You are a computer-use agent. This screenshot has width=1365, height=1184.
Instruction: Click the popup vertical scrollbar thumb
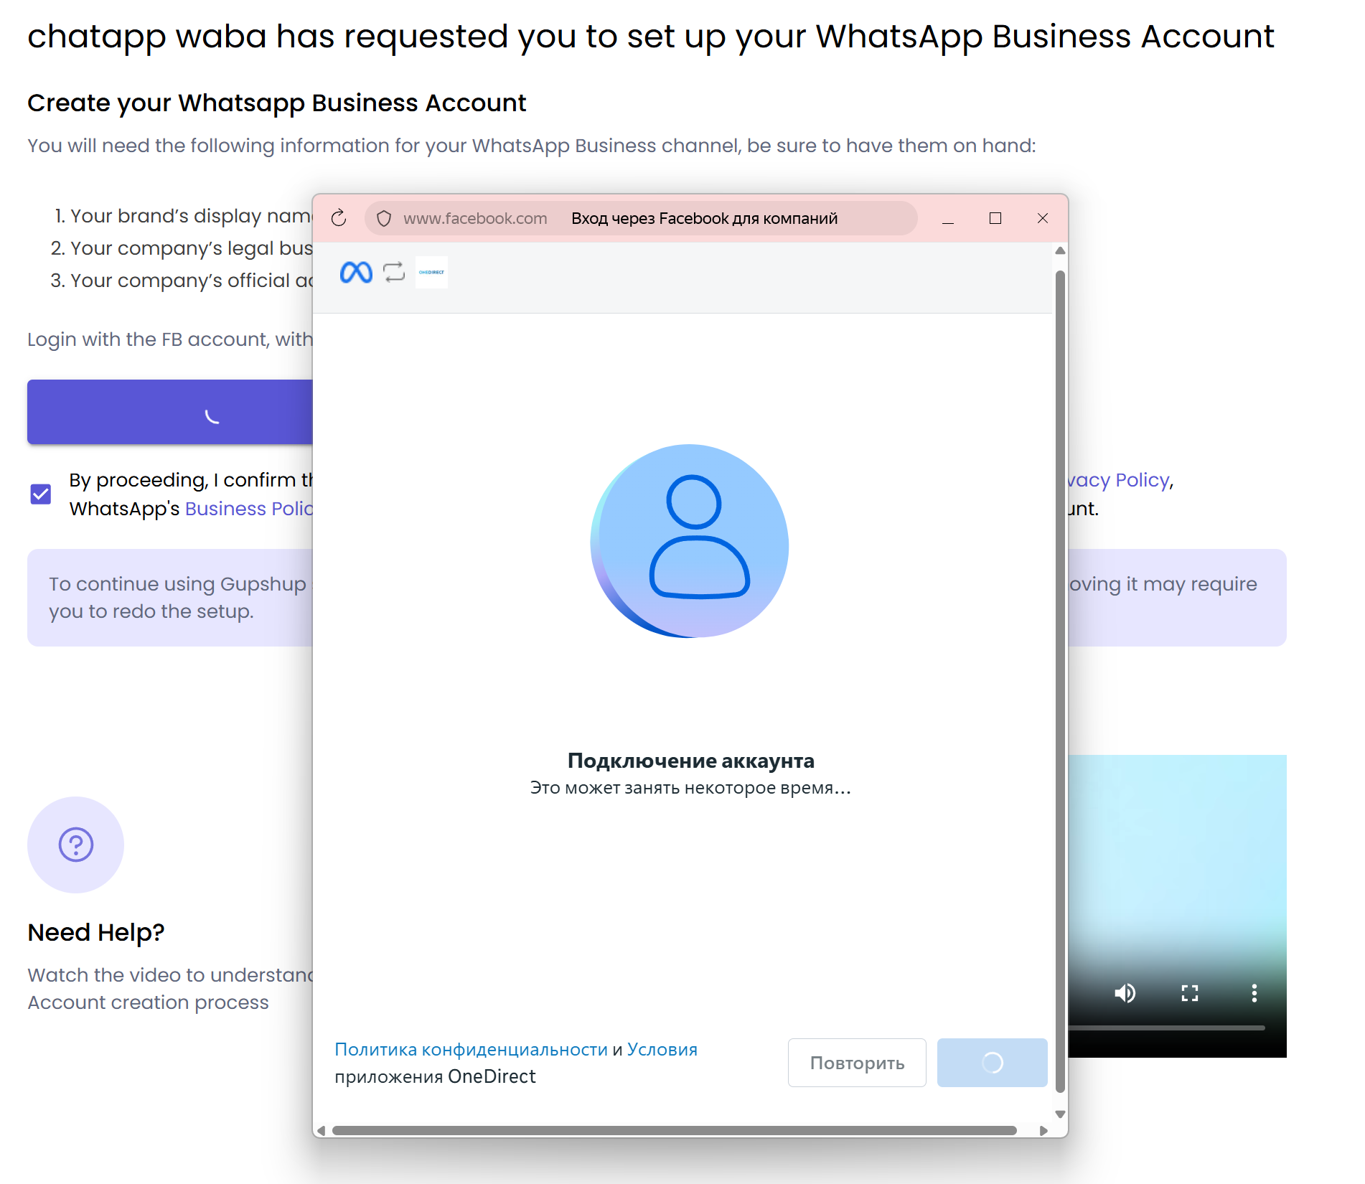click(x=1060, y=682)
